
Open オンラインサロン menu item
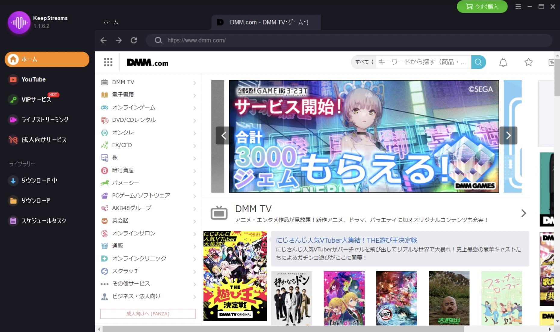pos(134,233)
